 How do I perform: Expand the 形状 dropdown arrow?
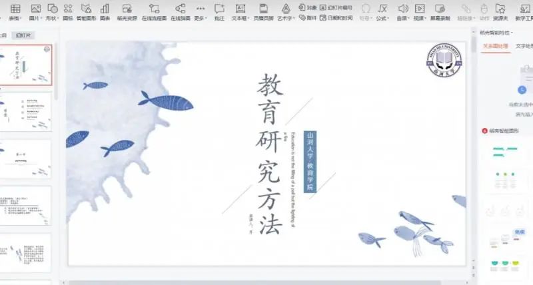click(58, 19)
